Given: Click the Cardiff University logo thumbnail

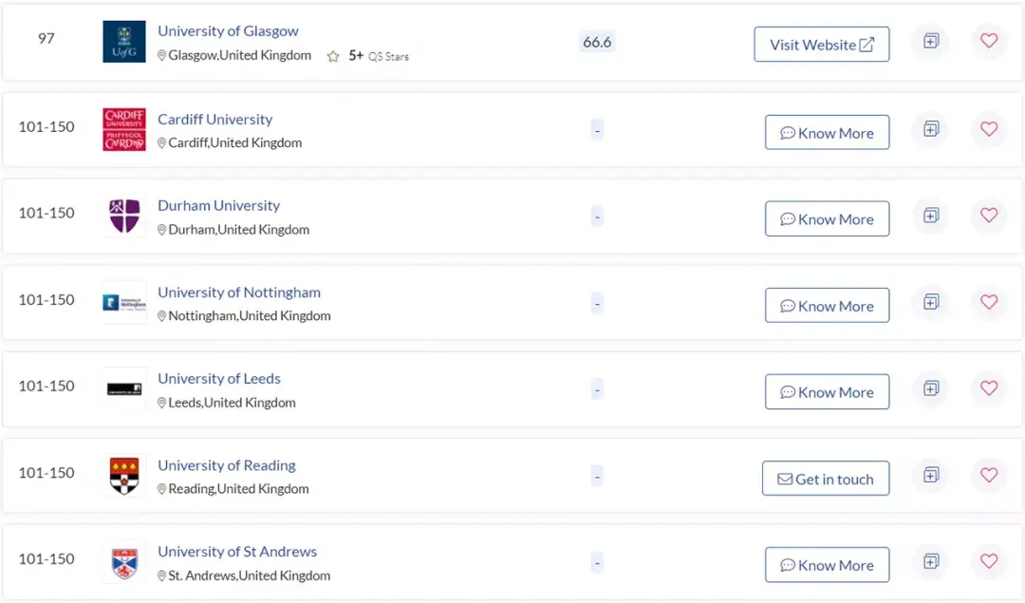Looking at the screenshot, I should pos(124,129).
